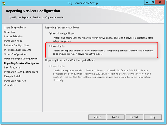Click 'Database Engine Configuration' step in sidebar
This screenshot has width=167, height=125.
point(21,59)
